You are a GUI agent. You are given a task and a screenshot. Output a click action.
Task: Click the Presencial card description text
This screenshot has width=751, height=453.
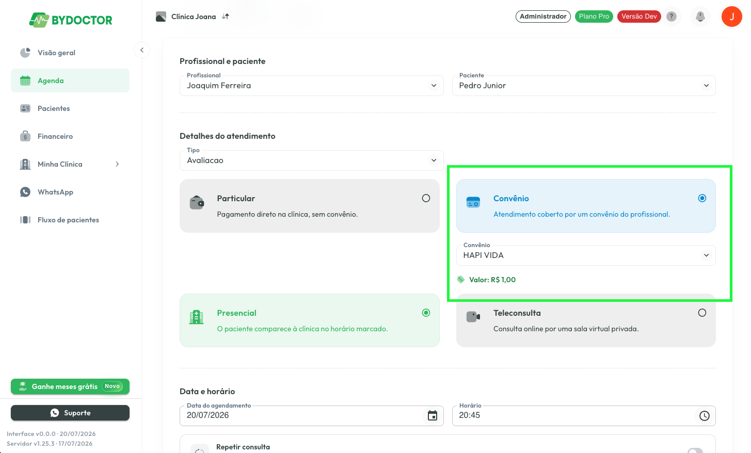point(302,329)
